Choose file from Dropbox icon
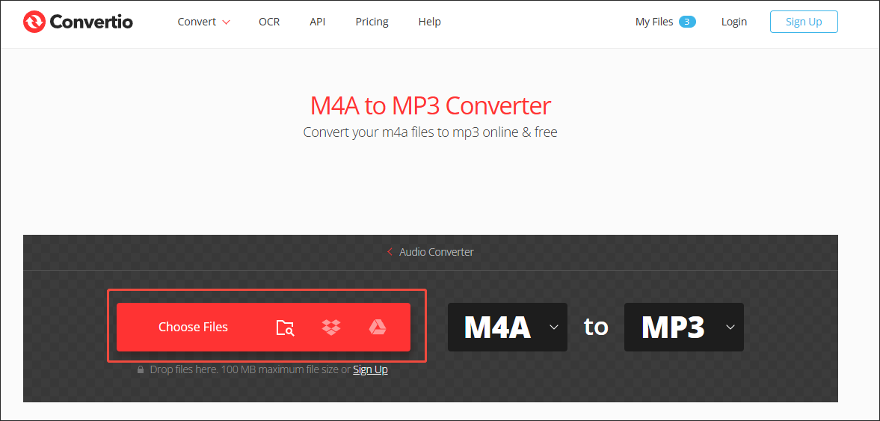 pyautogui.click(x=331, y=328)
